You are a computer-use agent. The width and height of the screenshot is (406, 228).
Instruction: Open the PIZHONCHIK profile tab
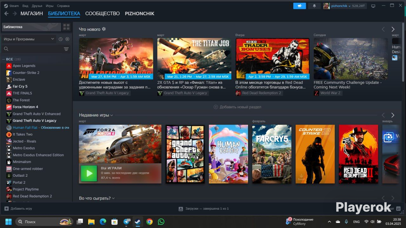[140, 14]
